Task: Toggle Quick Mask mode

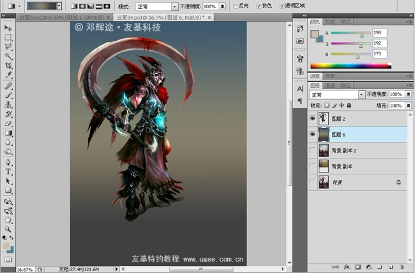Action: (8, 259)
